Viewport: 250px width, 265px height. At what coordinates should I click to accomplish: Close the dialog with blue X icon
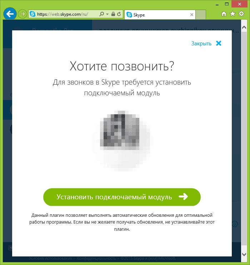pyautogui.click(x=219, y=43)
